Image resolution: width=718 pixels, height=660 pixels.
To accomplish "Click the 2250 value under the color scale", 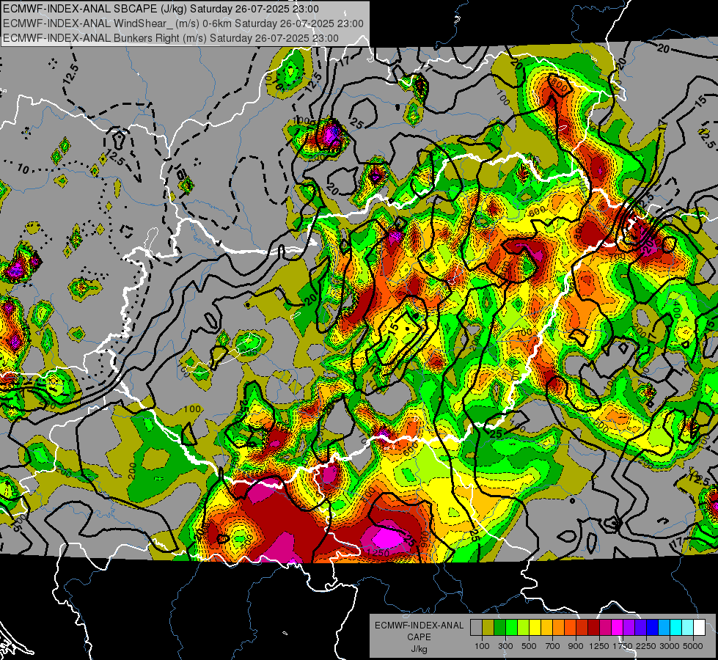I will point(645,646).
